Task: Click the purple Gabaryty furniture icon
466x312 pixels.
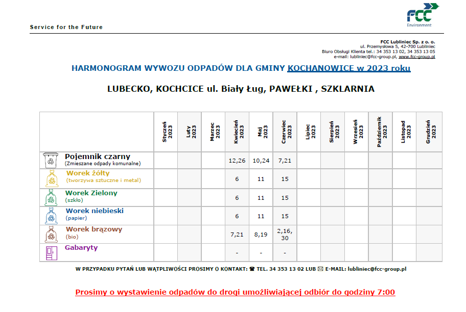Action: click(x=50, y=252)
